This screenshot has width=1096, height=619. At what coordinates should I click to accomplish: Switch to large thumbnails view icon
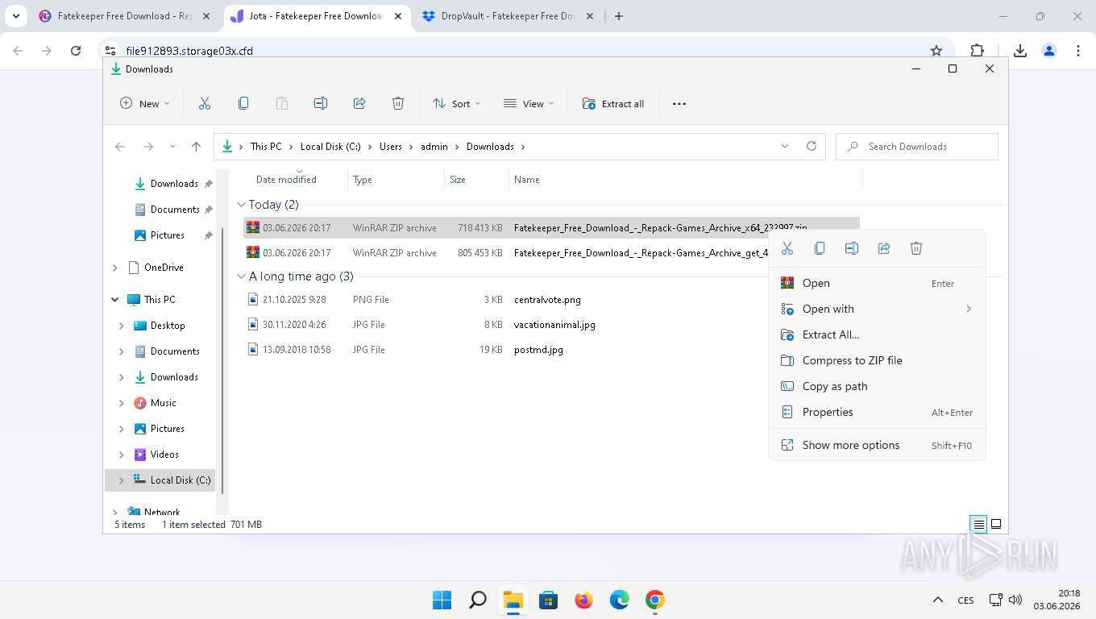pyautogui.click(x=996, y=524)
